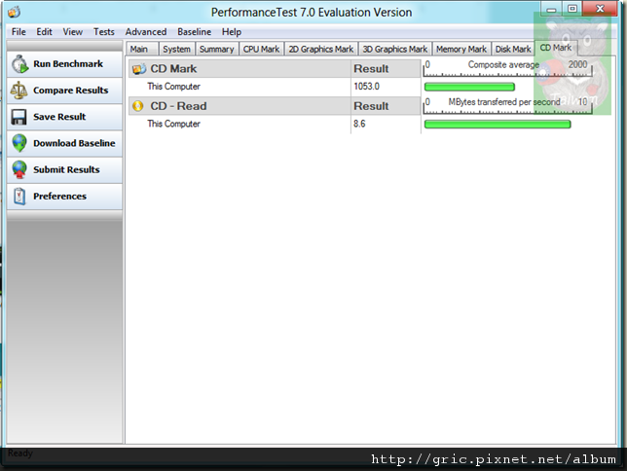Switch to the Memory Mark tab
627x471 pixels.
point(461,49)
